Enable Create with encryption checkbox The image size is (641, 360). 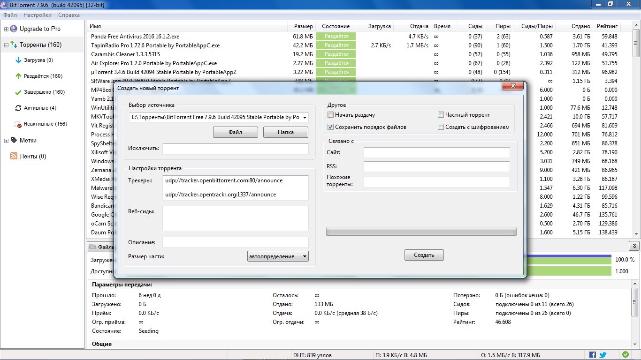(x=441, y=127)
